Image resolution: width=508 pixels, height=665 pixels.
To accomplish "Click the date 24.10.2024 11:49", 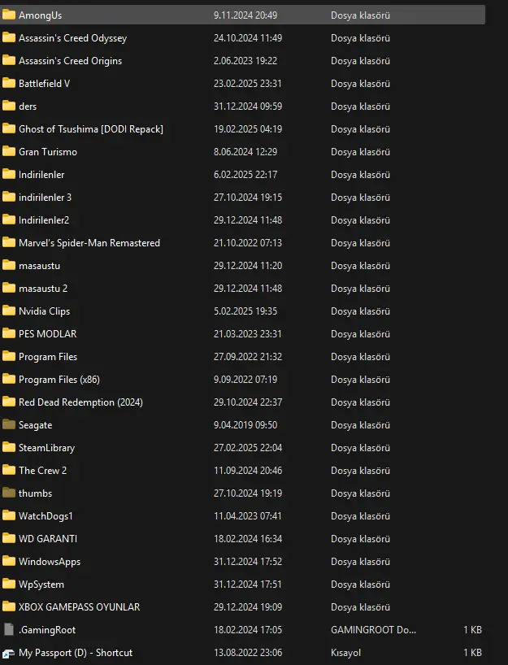I will [x=248, y=37].
